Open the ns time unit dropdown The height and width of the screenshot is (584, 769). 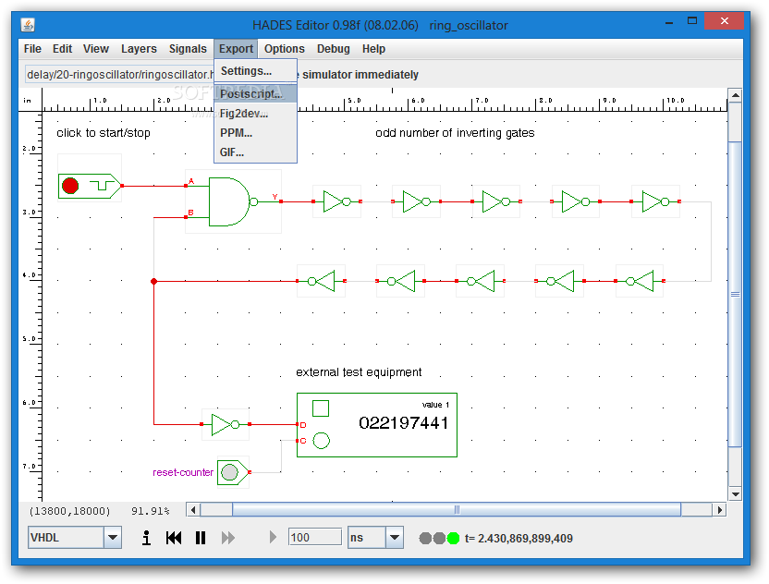coord(395,538)
